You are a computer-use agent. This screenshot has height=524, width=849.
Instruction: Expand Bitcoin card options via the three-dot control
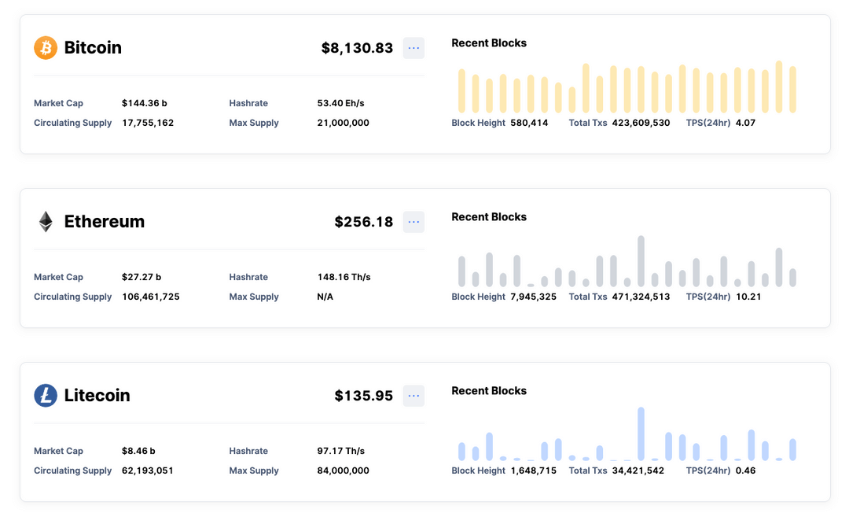[x=413, y=48]
